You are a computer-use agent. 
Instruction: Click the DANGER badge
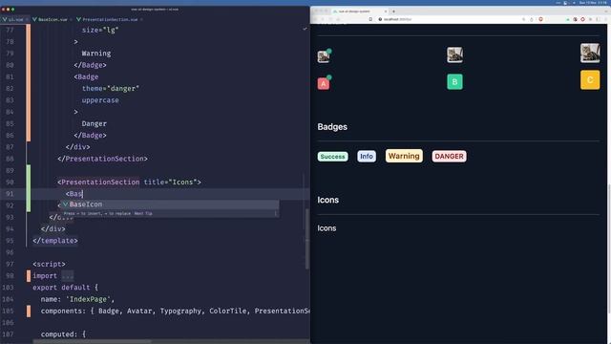pyautogui.click(x=450, y=156)
